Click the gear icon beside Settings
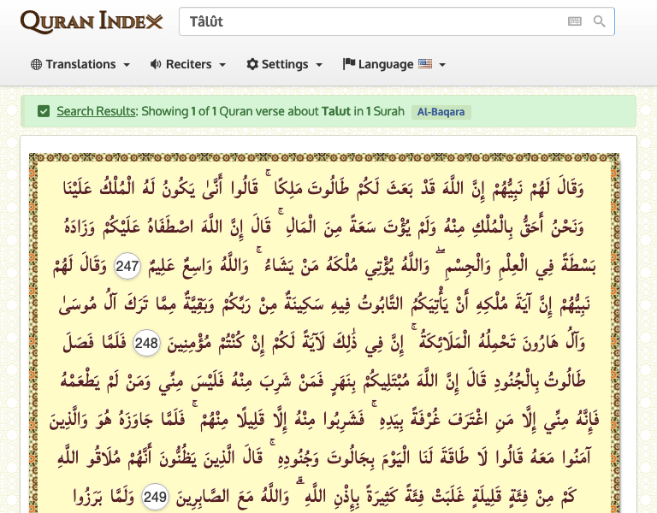The image size is (657, 513). tap(252, 64)
